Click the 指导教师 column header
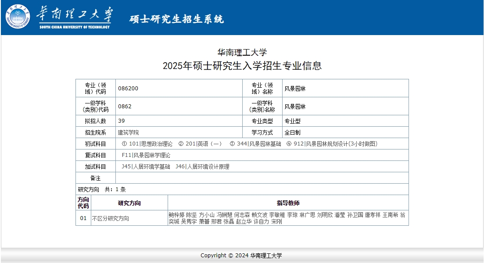 [288, 203]
